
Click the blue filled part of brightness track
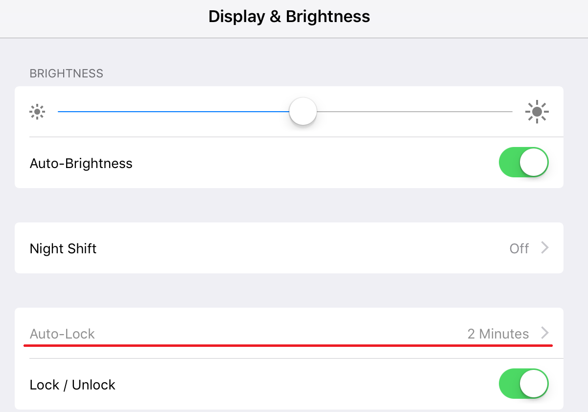(x=173, y=112)
